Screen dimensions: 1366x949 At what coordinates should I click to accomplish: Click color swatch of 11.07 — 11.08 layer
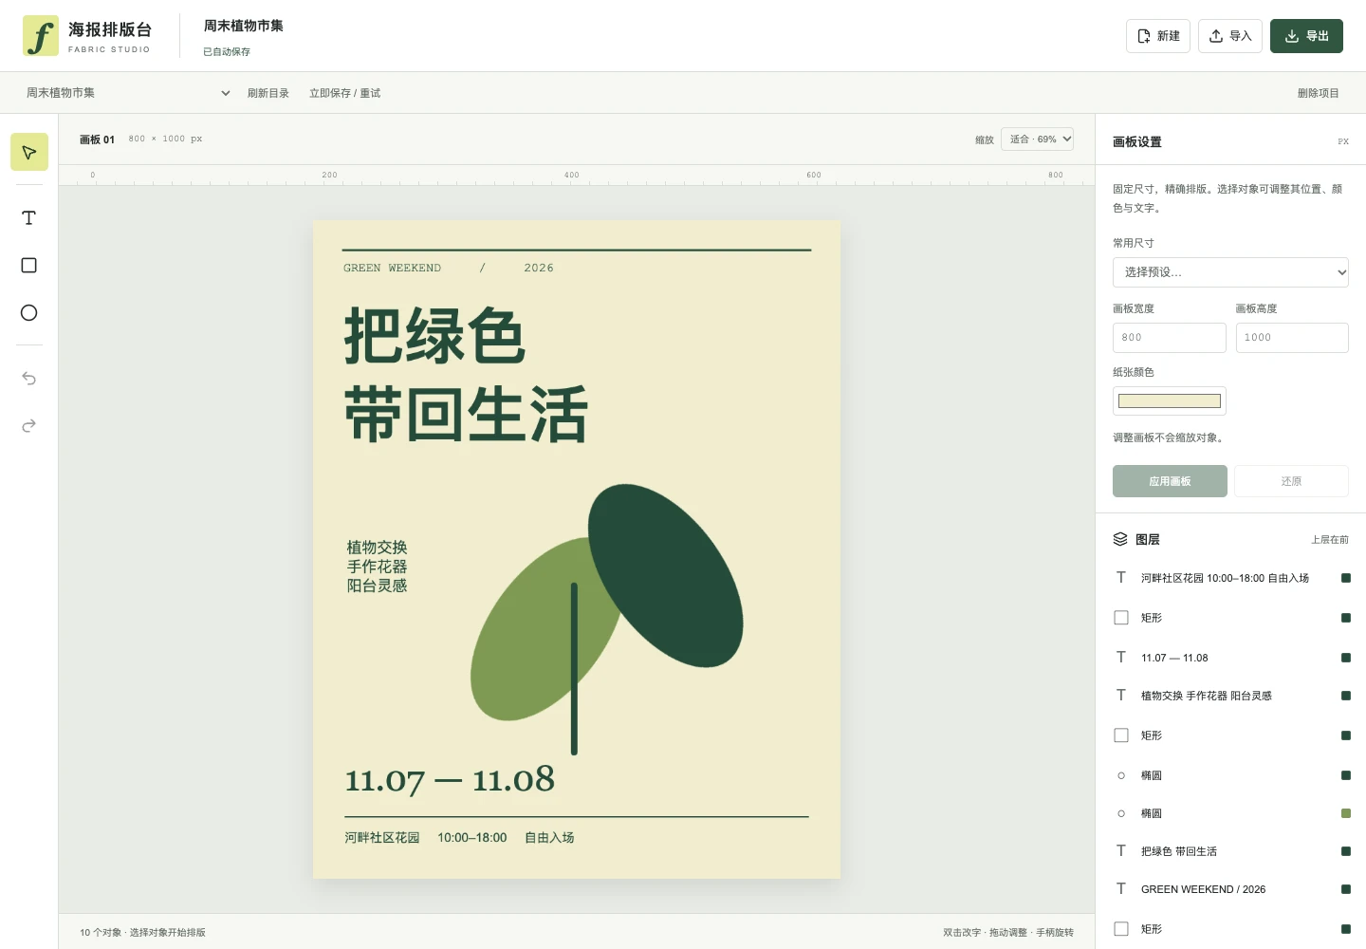tap(1346, 658)
